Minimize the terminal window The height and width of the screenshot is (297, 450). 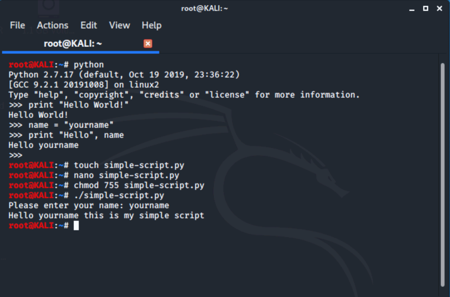(412, 9)
